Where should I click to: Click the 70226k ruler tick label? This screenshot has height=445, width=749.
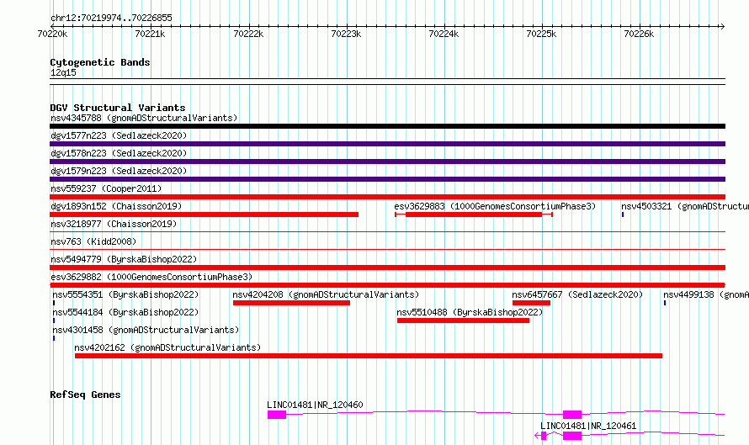click(x=639, y=34)
